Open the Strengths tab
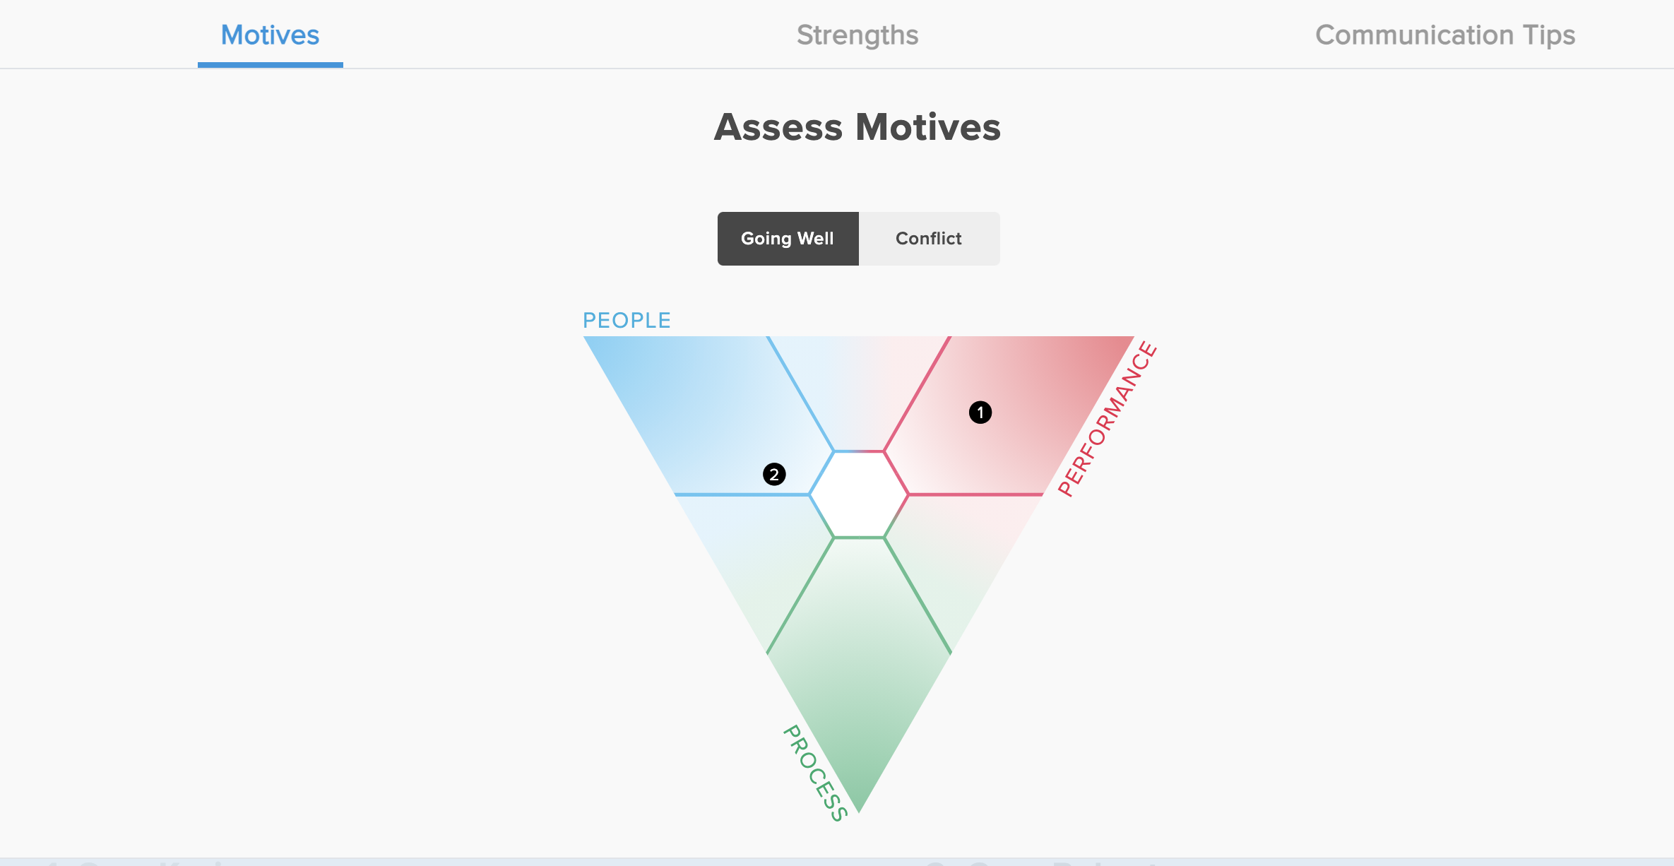This screenshot has height=866, width=1674. [857, 34]
